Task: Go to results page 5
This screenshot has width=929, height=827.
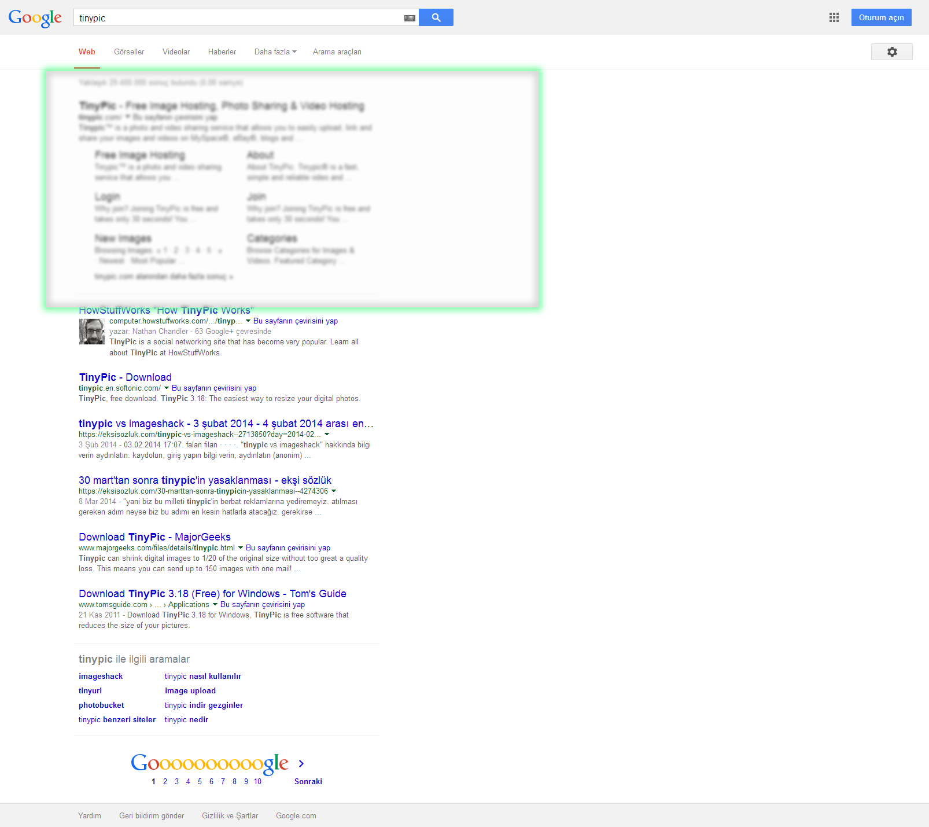Action: [x=200, y=781]
